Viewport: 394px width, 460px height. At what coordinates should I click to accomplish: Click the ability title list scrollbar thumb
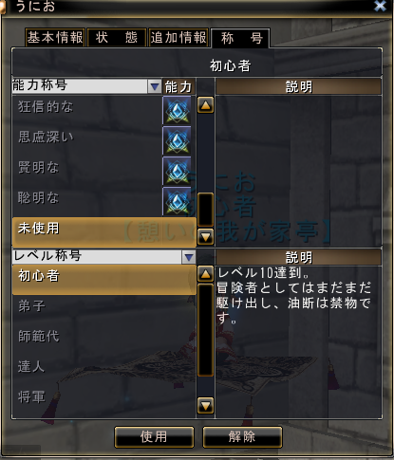(x=205, y=210)
